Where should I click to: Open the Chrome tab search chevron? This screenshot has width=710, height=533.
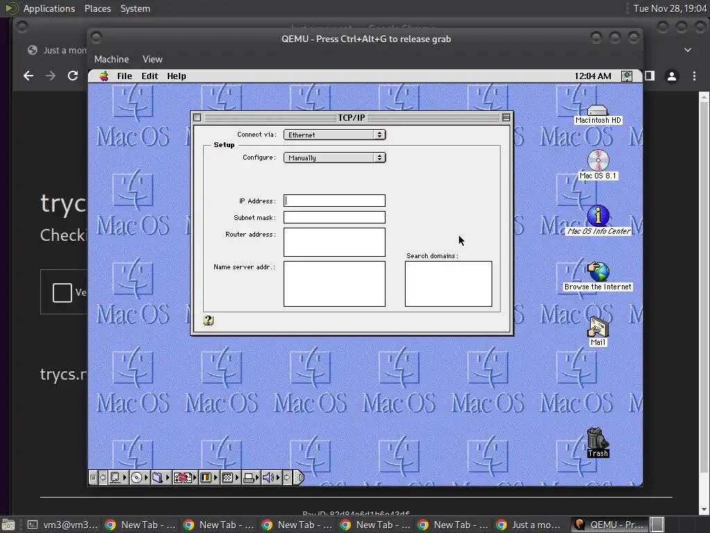pos(687,49)
